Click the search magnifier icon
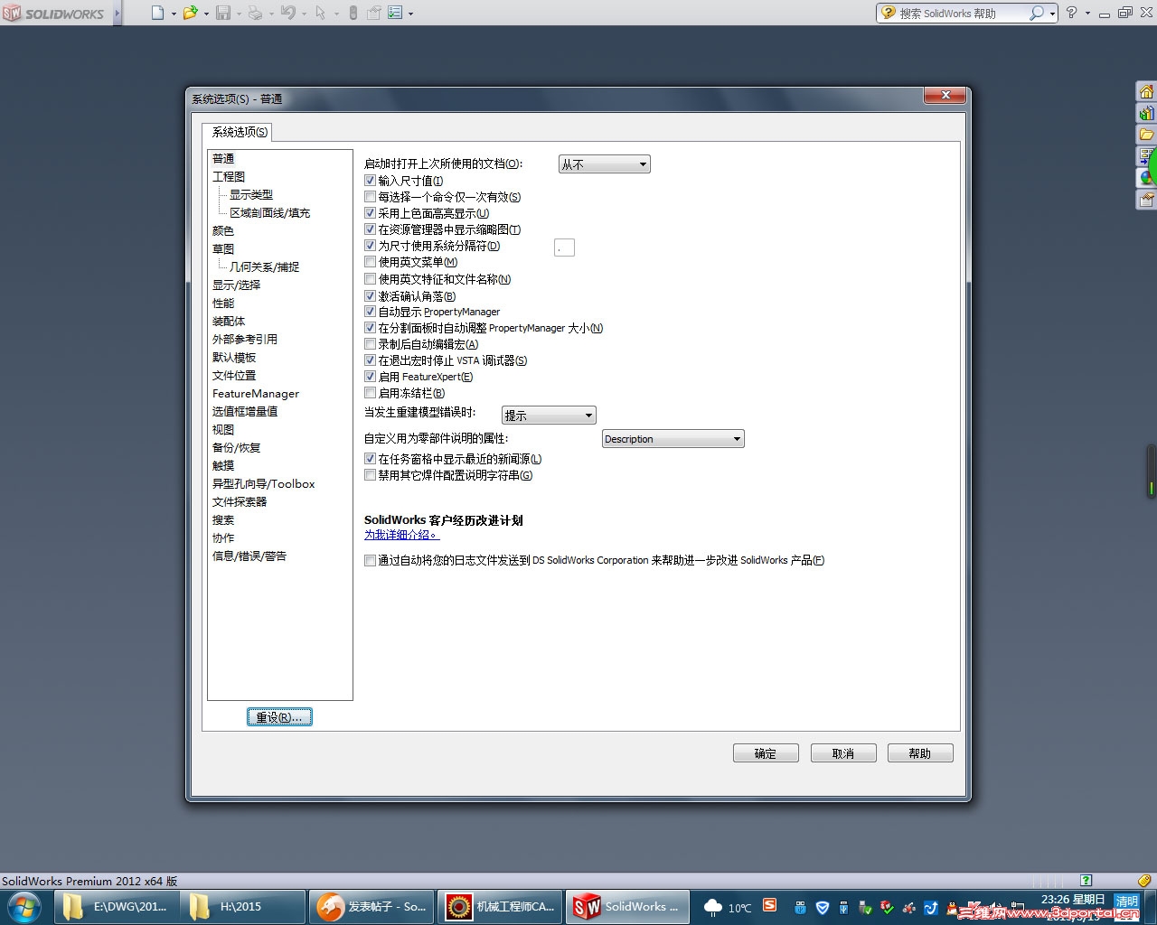 [x=1037, y=13]
